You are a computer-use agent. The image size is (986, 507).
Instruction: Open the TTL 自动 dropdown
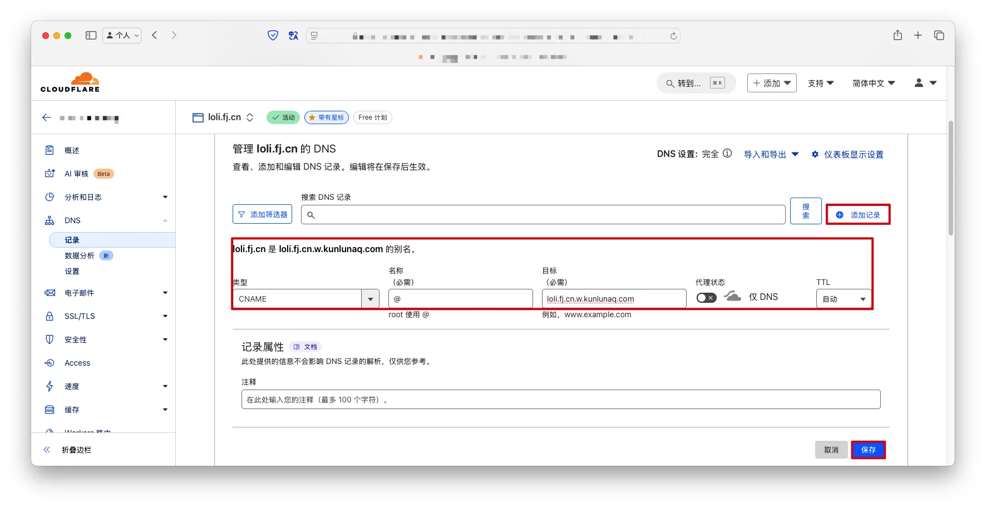pos(844,299)
